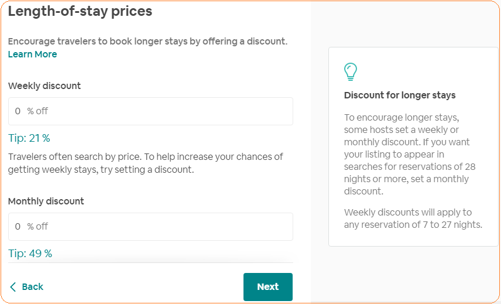Click the Monthly discount label
501x304 pixels.
tap(46, 201)
